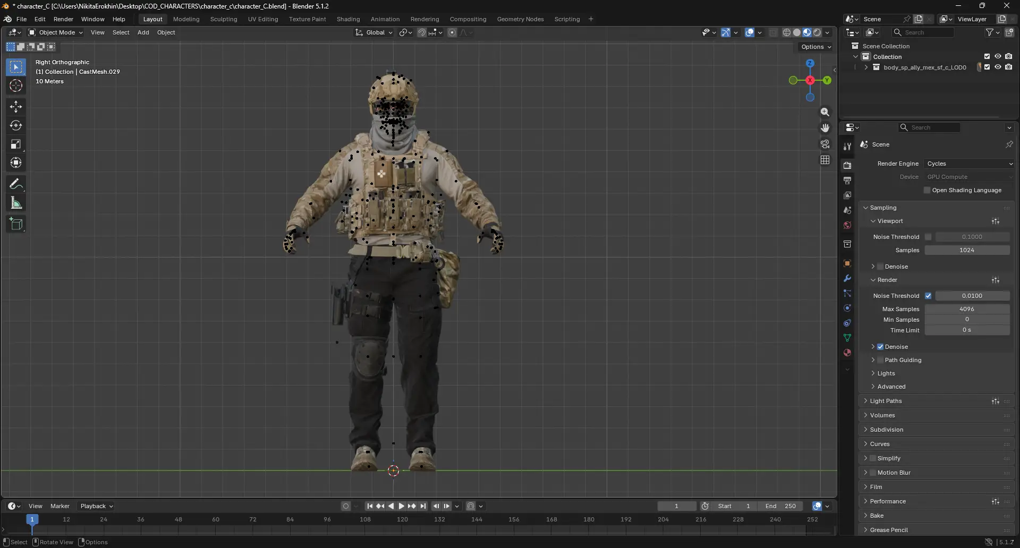The image size is (1020, 548).
Task: Click the viewport zoom magnifier icon
Action: (825, 112)
